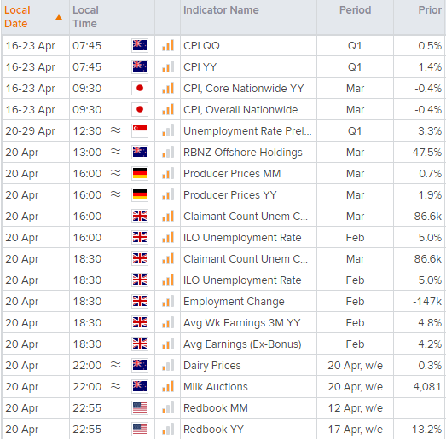The height and width of the screenshot is (439, 446).
Task: Click the Period column header
Action: click(x=355, y=10)
